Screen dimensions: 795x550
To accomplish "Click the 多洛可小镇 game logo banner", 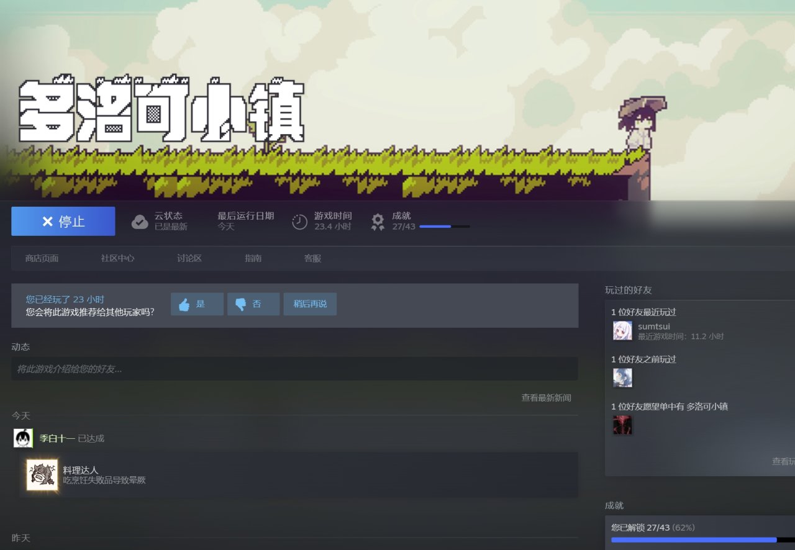I will [x=161, y=110].
